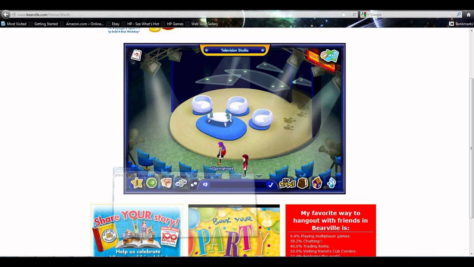Expand the chat log triangle arrow

tap(259, 177)
